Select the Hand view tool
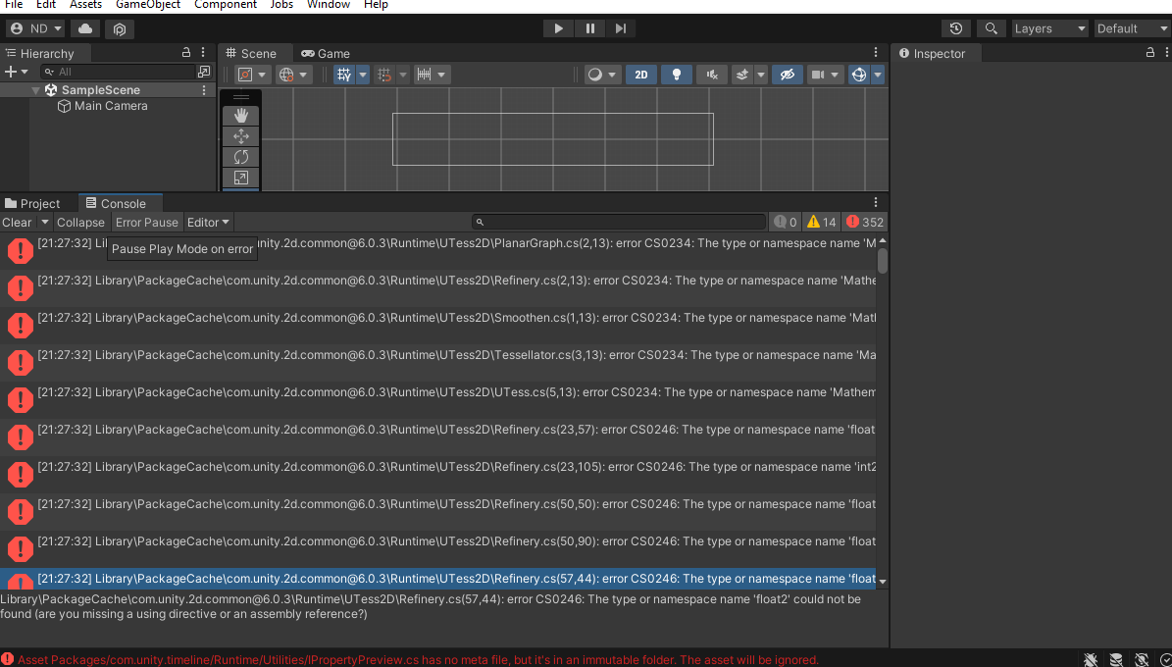1172x667 pixels. tap(240, 115)
